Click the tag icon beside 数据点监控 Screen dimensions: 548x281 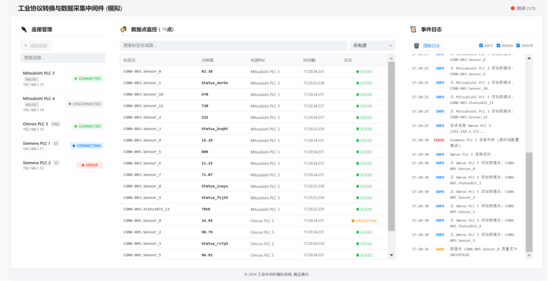tap(123, 29)
